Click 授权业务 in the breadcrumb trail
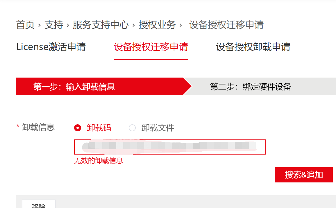 [157, 25]
